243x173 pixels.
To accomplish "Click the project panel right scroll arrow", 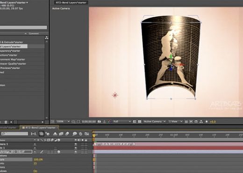I will 43,122.
